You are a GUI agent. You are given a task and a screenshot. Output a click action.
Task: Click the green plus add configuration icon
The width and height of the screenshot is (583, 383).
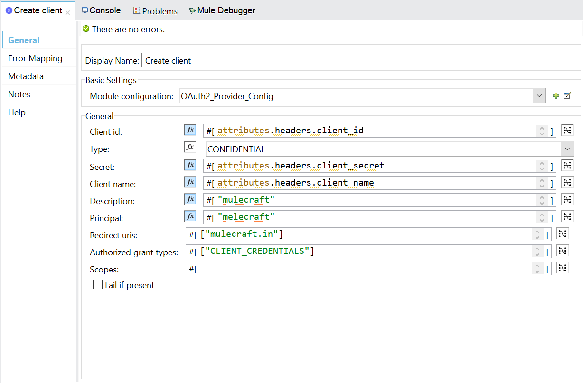click(556, 96)
